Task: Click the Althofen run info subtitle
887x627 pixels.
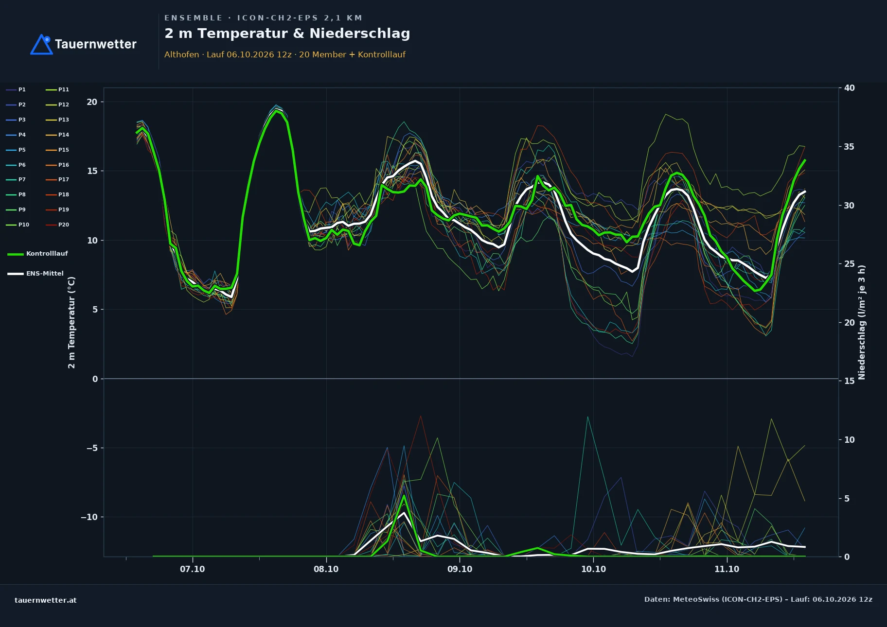Action: click(285, 54)
